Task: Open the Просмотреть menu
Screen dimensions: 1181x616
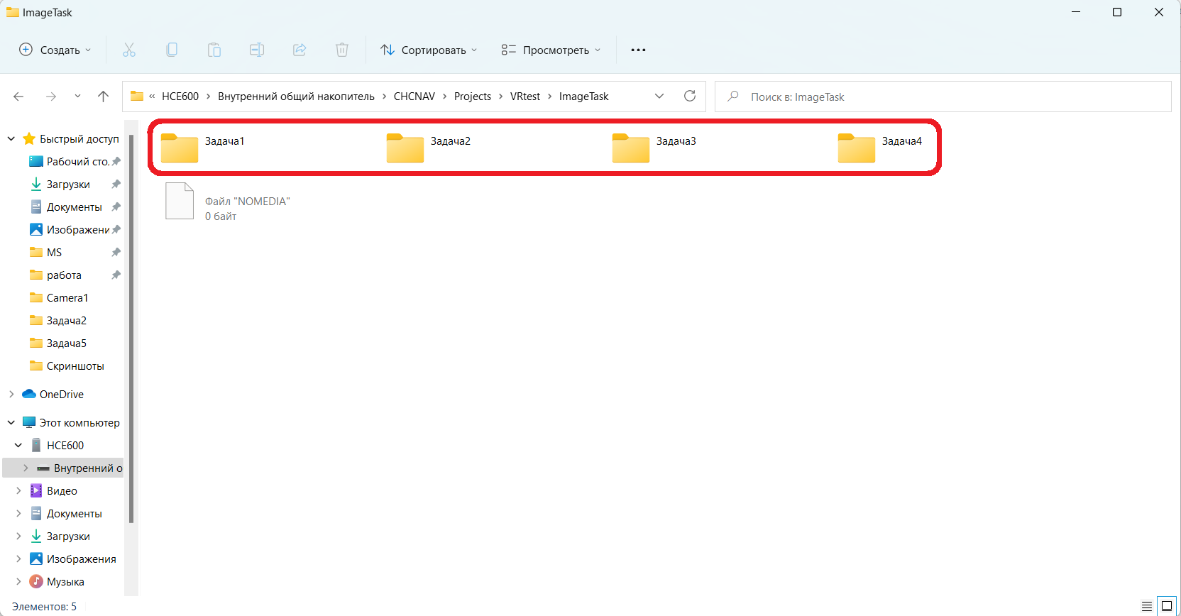Action: point(551,50)
